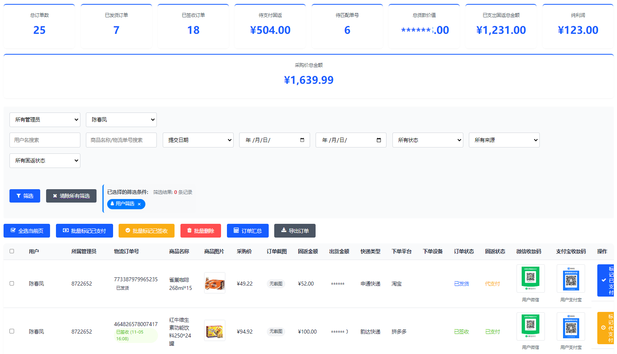Click the funnel icon on 筛选 button
617x354 pixels.
tap(19, 196)
